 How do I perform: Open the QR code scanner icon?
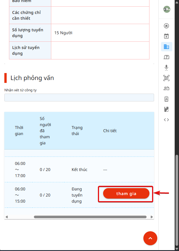click(166, 78)
